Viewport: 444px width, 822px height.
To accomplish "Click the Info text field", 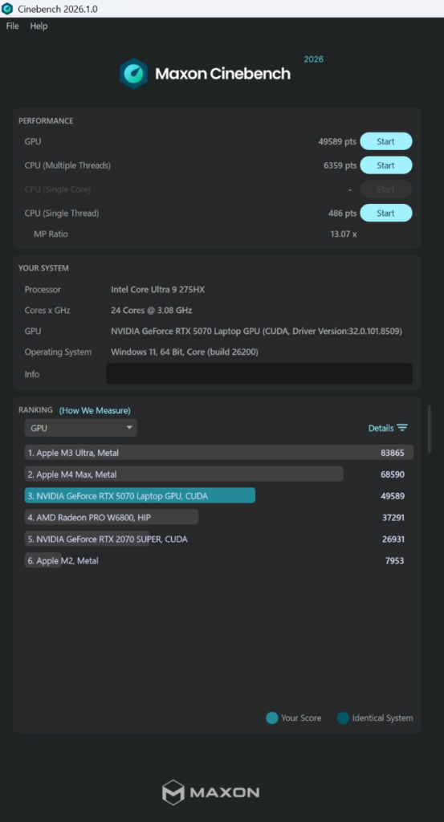I will 259,374.
